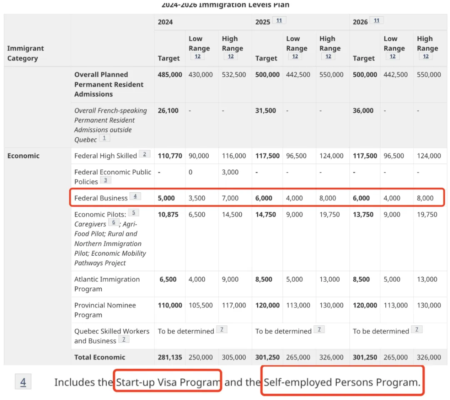The width and height of the screenshot is (450, 400).
Task: Select the 13,750 Economic Pilots target
Action: pos(363,215)
